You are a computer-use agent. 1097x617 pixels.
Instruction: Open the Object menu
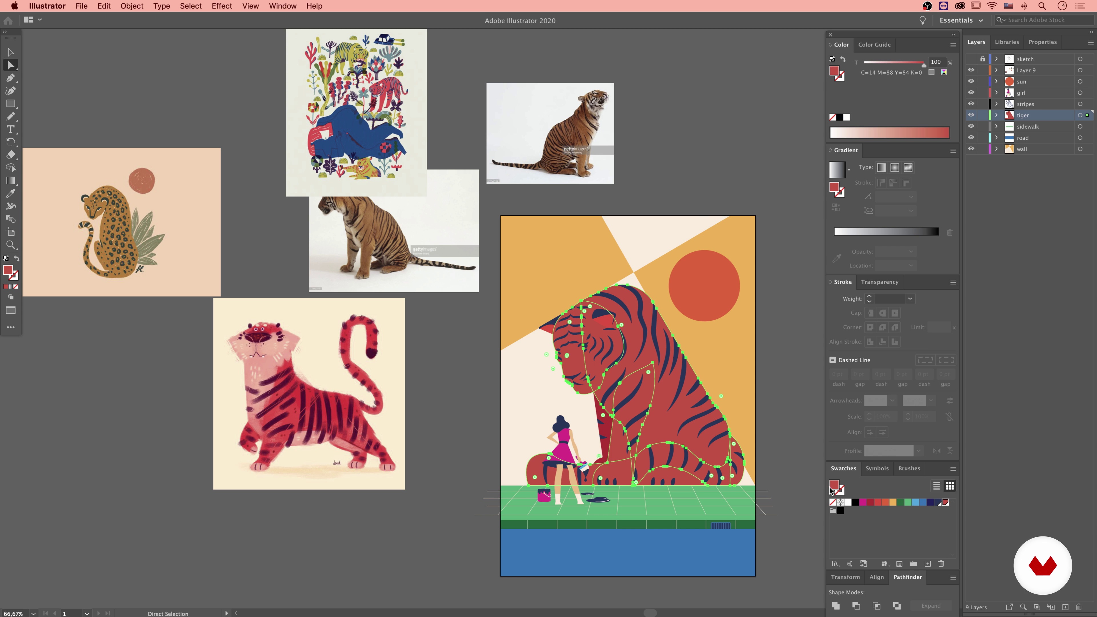[132, 6]
